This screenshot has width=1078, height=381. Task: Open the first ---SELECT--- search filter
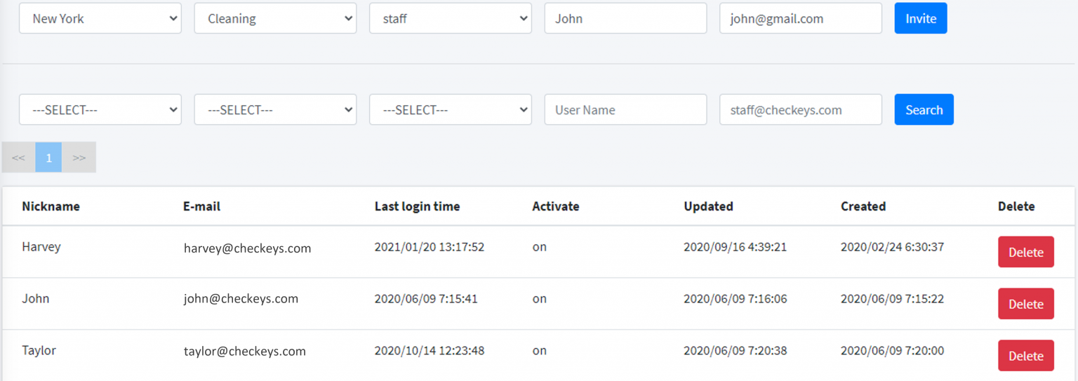click(100, 110)
